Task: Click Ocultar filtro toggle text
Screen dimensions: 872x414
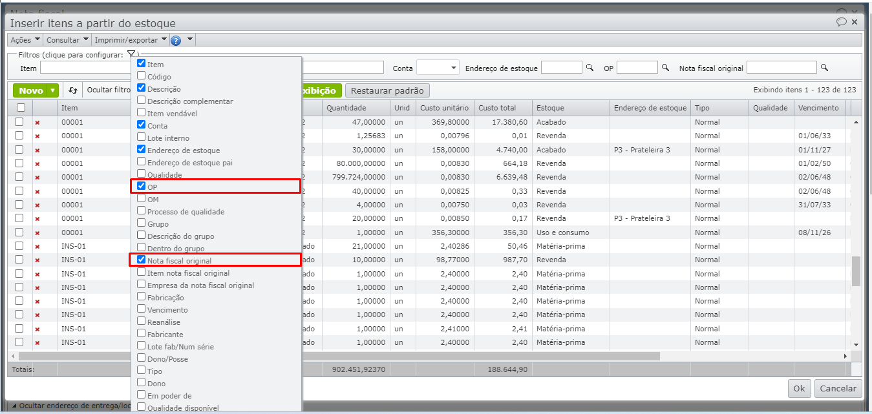Action: tap(109, 90)
